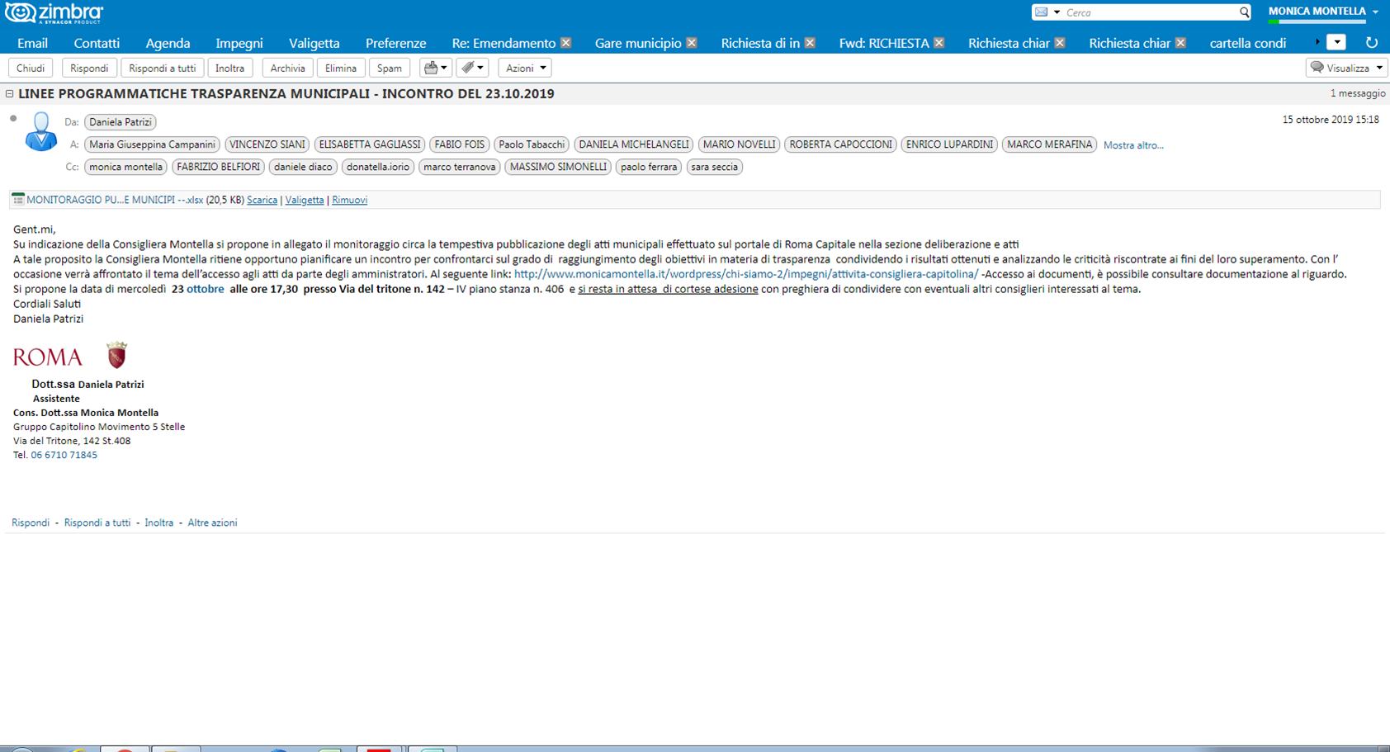1390x752 pixels.
Task: Collapse the conversation subject header
Action: (x=10, y=94)
